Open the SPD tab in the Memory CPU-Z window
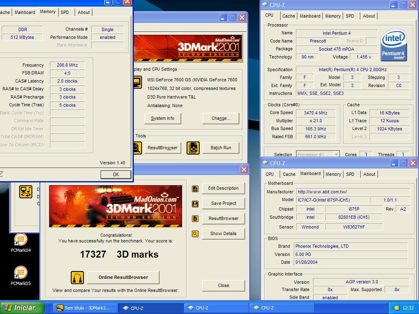Image resolution: width=419 pixels, height=314 pixels. 65,12
